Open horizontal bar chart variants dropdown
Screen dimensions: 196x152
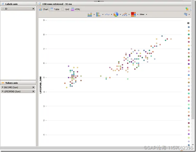(x=103, y=15)
